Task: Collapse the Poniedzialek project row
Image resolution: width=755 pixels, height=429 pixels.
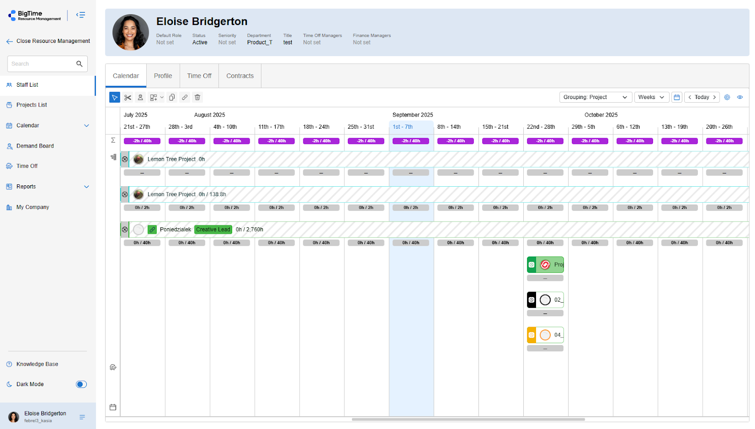Action: click(x=125, y=230)
